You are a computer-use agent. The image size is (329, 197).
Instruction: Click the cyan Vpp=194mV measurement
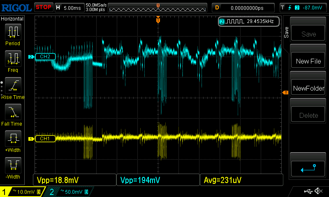(140, 180)
